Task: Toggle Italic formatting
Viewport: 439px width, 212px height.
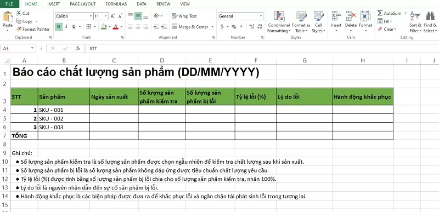Action: click(66, 27)
